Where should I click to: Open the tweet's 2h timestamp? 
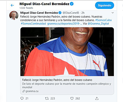(83, 13)
